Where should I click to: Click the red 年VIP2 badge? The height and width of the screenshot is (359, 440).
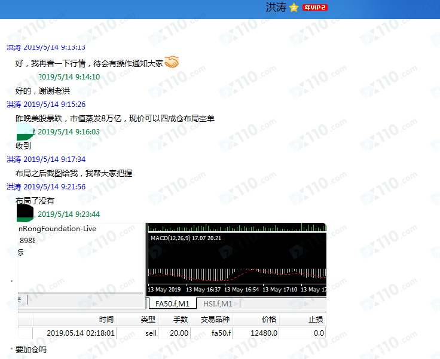click(x=315, y=8)
